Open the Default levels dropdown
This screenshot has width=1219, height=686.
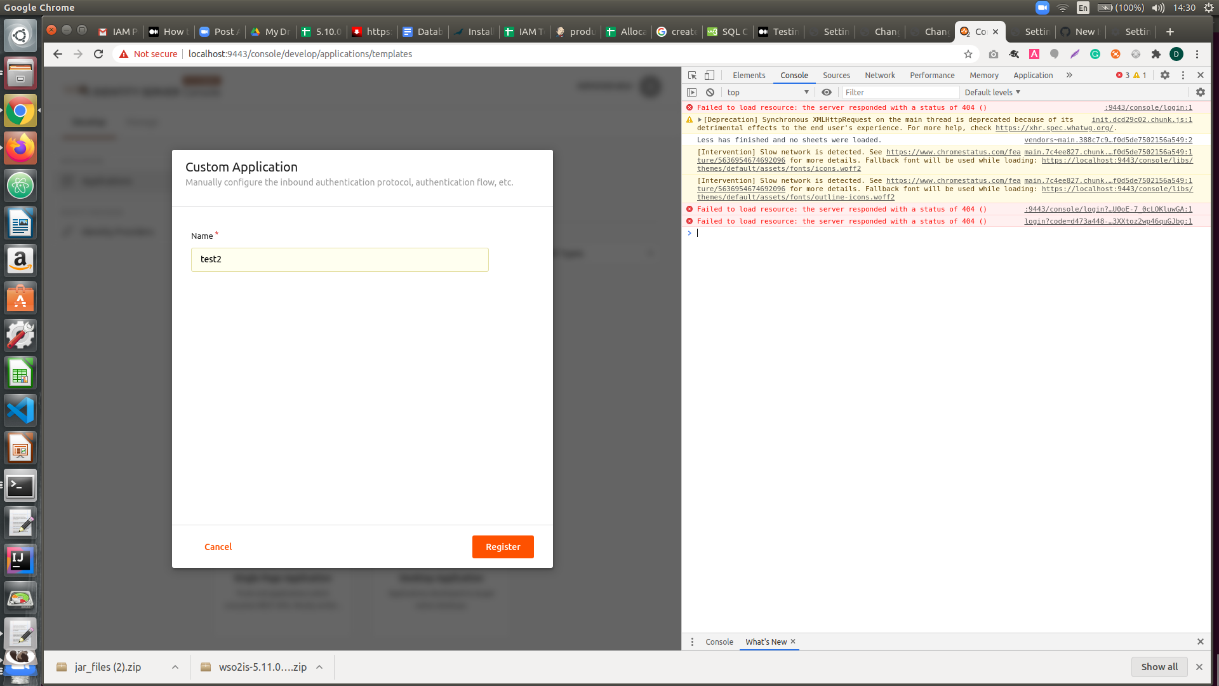pos(992,92)
